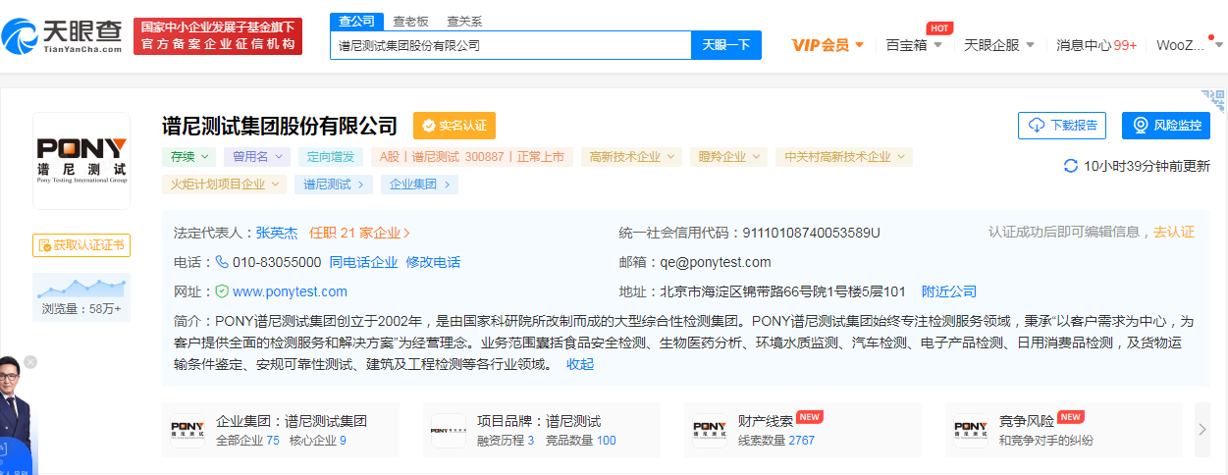Image resolution: width=1228 pixels, height=475 pixels.
Task: Click email qe@ponytest.com
Action: point(716,262)
